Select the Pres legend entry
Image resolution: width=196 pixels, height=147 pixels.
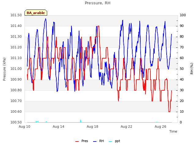pyautogui.click(x=82, y=141)
